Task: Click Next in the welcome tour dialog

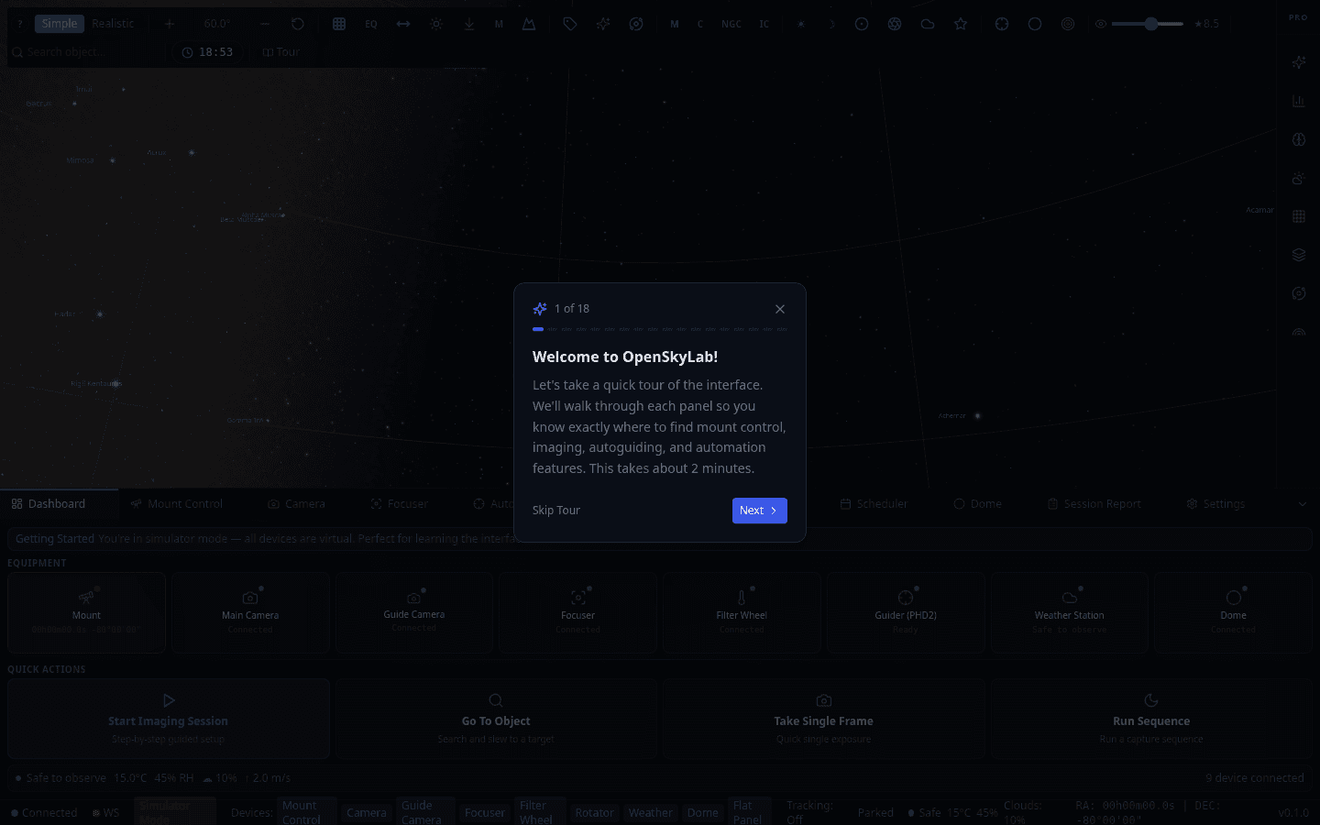Action: (x=759, y=511)
